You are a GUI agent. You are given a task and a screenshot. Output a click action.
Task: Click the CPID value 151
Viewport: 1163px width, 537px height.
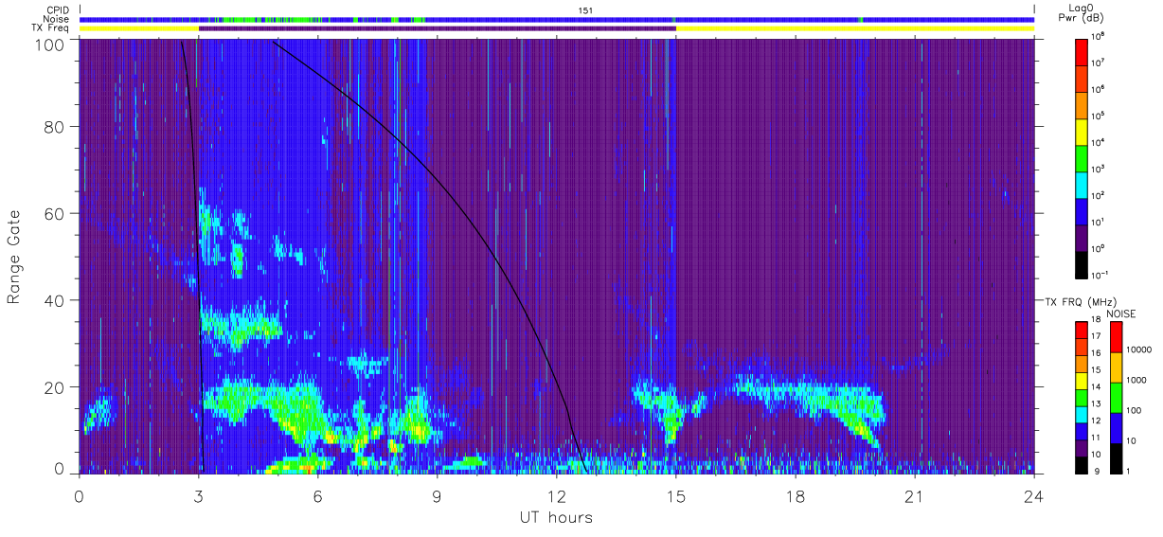click(x=585, y=10)
